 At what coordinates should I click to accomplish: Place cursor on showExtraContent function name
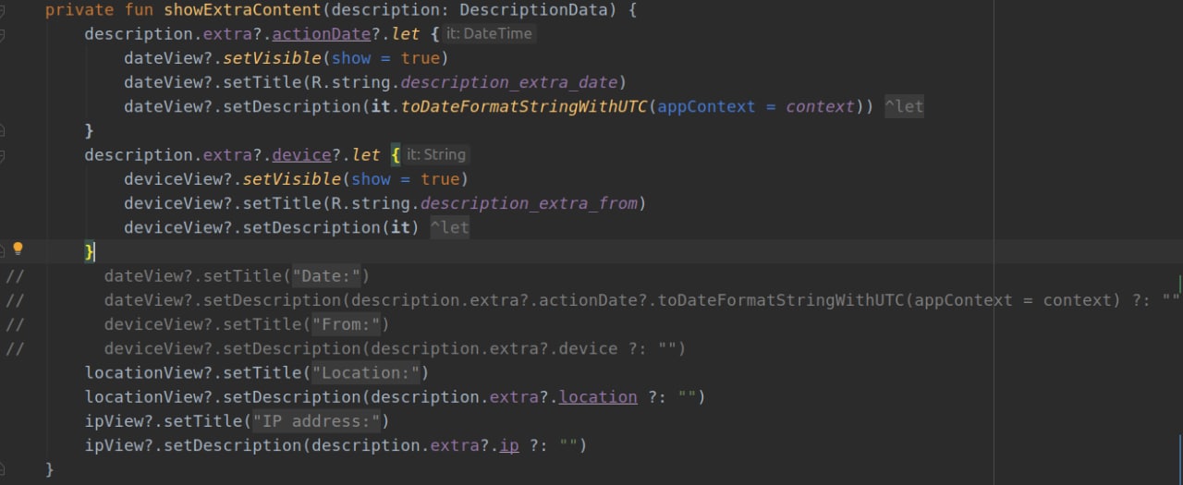click(x=243, y=10)
